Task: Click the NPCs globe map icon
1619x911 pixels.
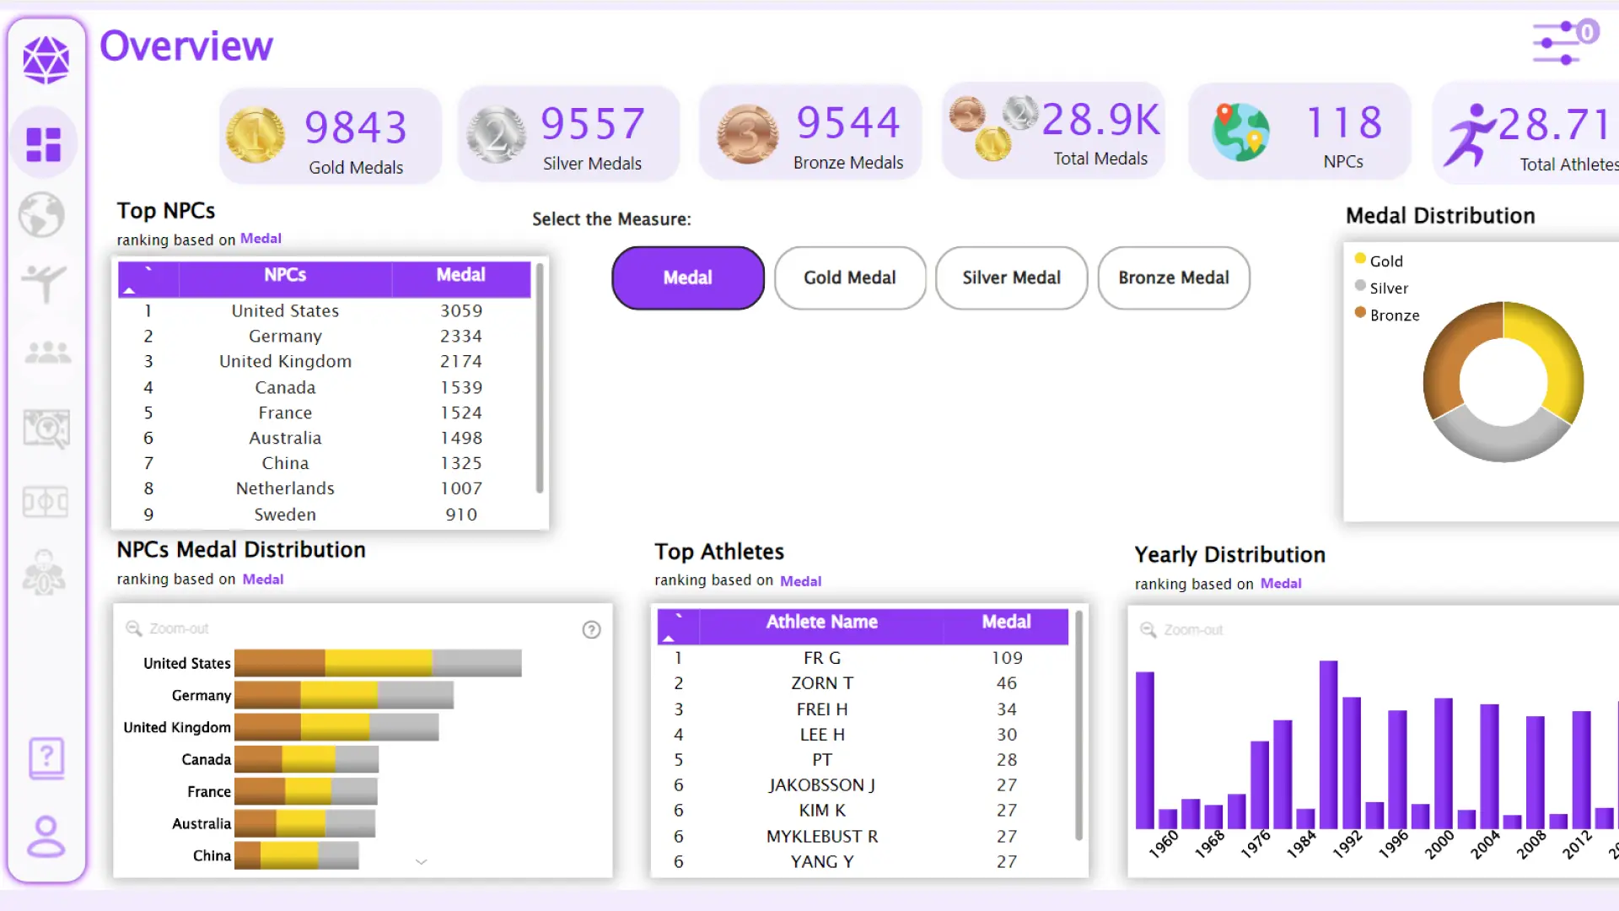Action: pyautogui.click(x=1240, y=132)
